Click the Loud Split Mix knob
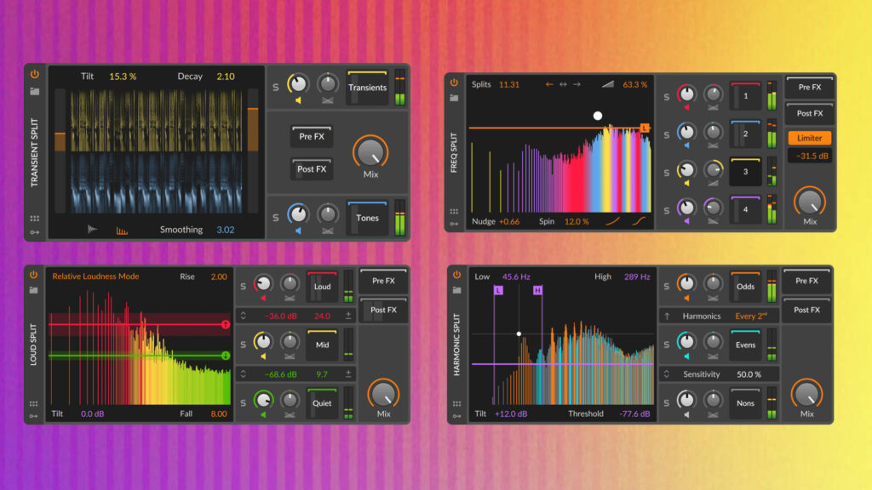872x490 pixels. (x=383, y=394)
